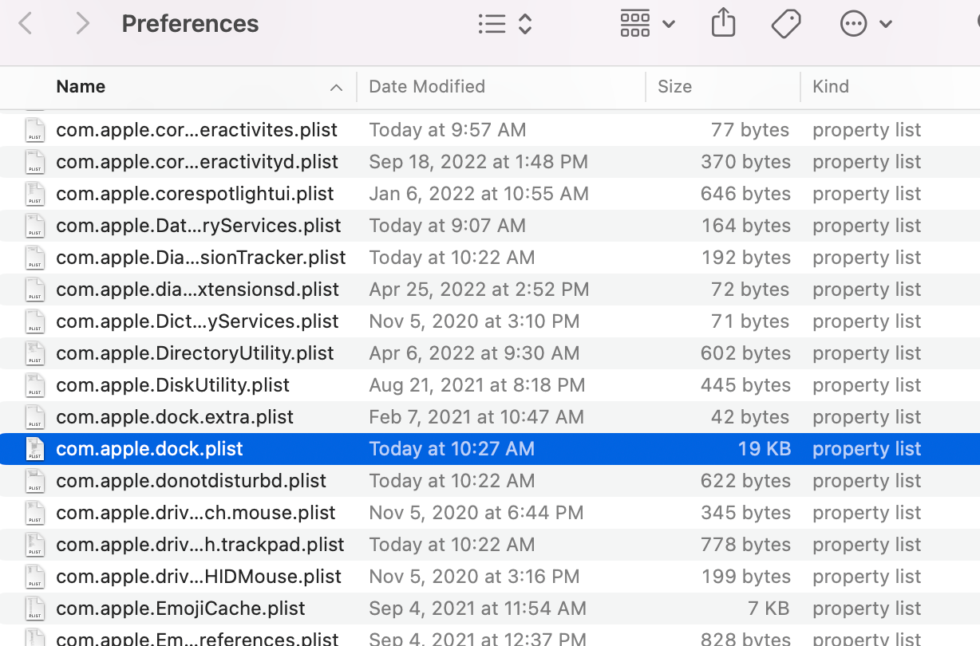Click the file icon of com.apple.DiskUtility.plist
This screenshot has height=646, width=980.
pyautogui.click(x=34, y=385)
